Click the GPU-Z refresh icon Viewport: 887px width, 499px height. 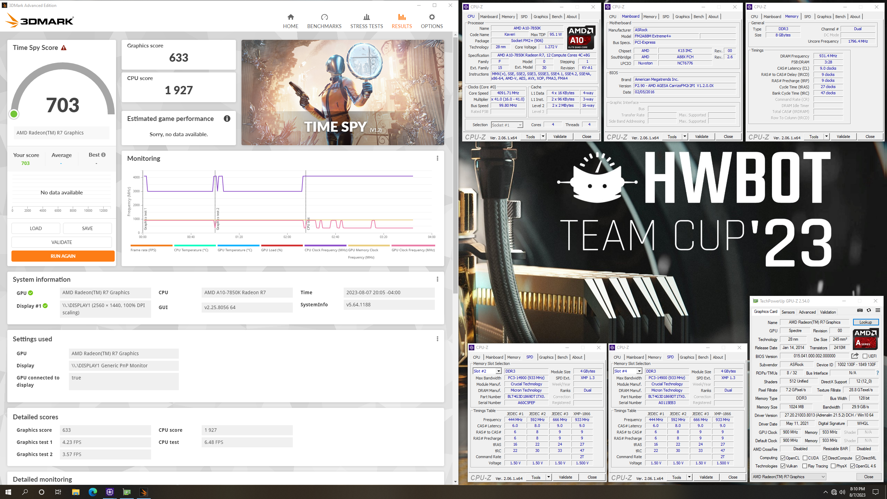(869, 310)
